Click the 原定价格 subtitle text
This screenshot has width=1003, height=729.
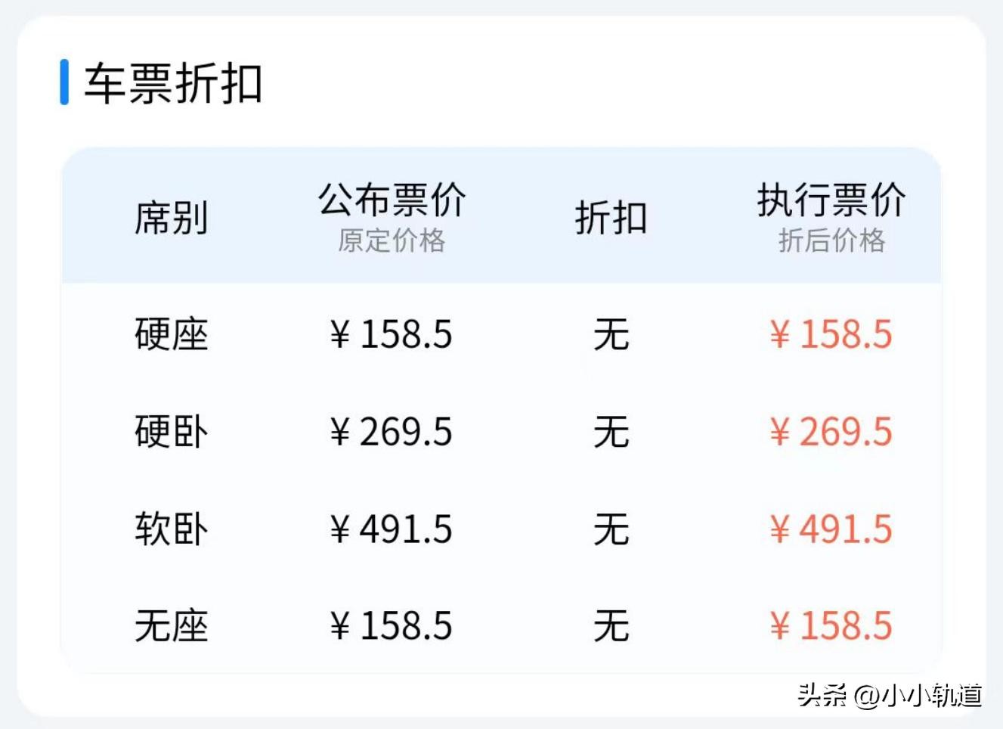coord(392,241)
